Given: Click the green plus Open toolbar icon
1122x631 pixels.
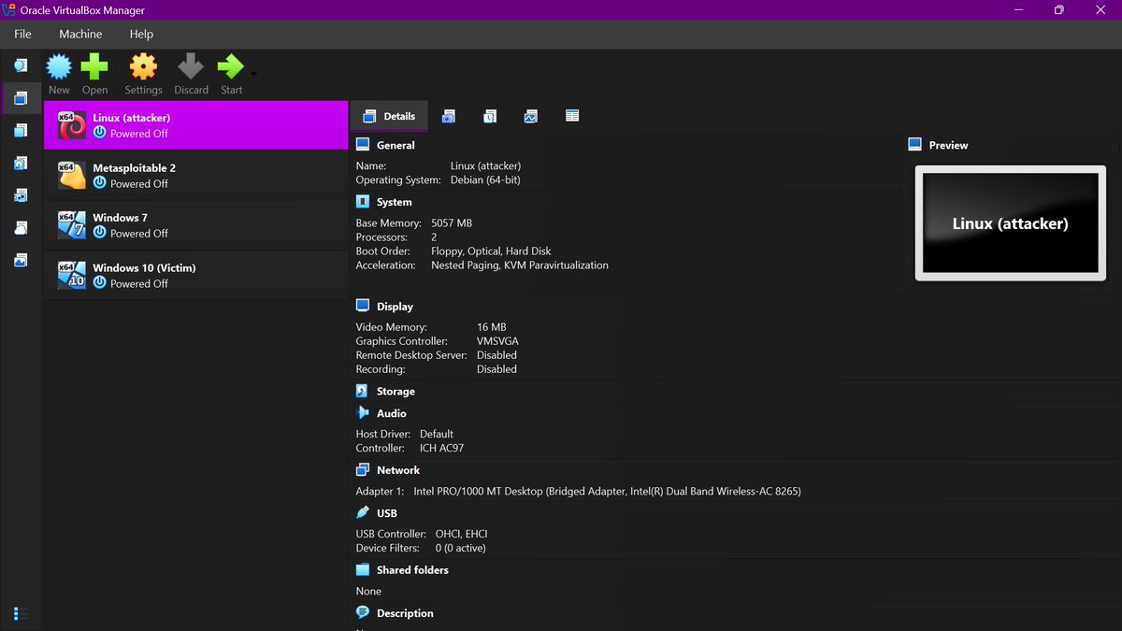Looking at the screenshot, I should click(94, 74).
